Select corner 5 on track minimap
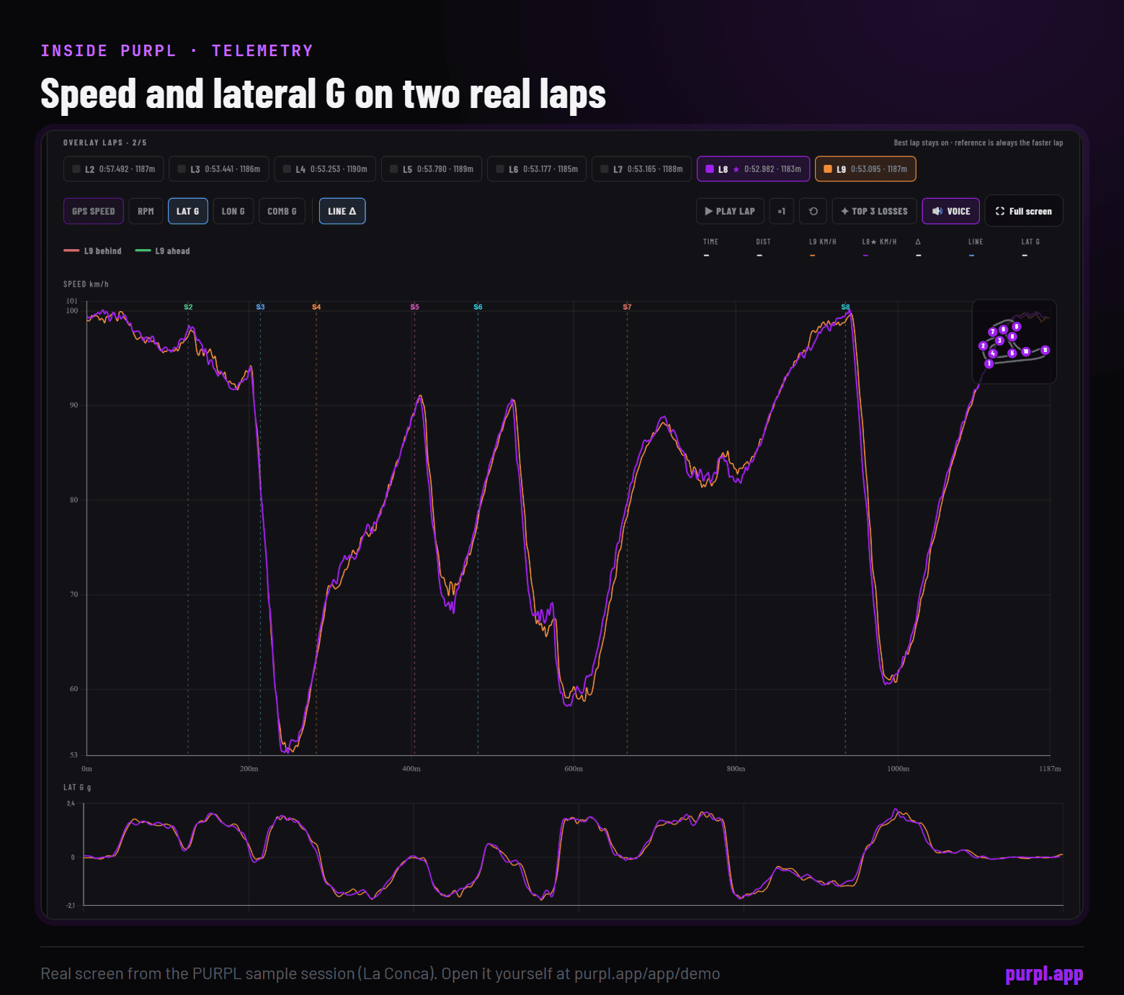 [x=1012, y=353]
